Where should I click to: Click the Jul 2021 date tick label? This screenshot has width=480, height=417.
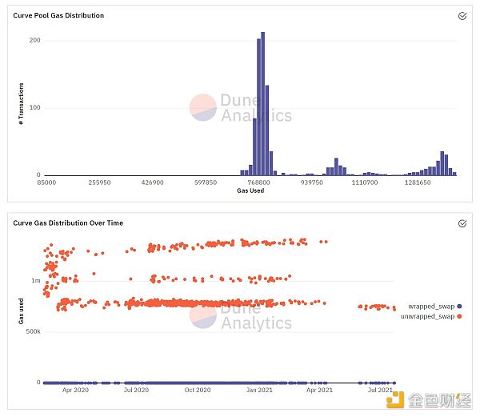[x=378, y=390]
